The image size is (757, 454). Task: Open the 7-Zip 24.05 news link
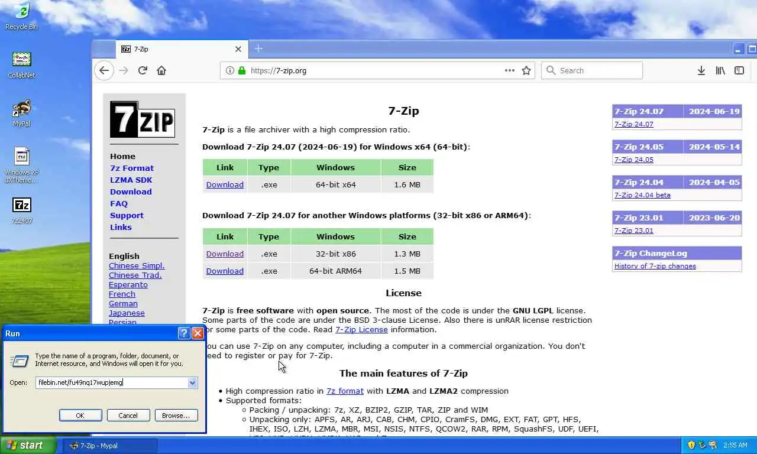tap(633, 160)
